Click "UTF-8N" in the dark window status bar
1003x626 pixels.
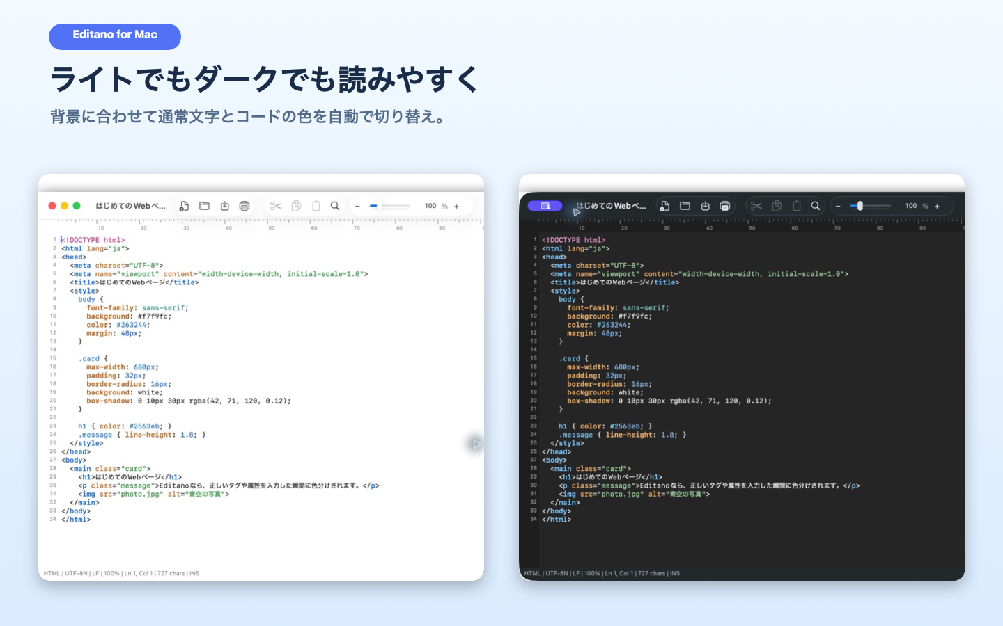[x=557, y=574]
